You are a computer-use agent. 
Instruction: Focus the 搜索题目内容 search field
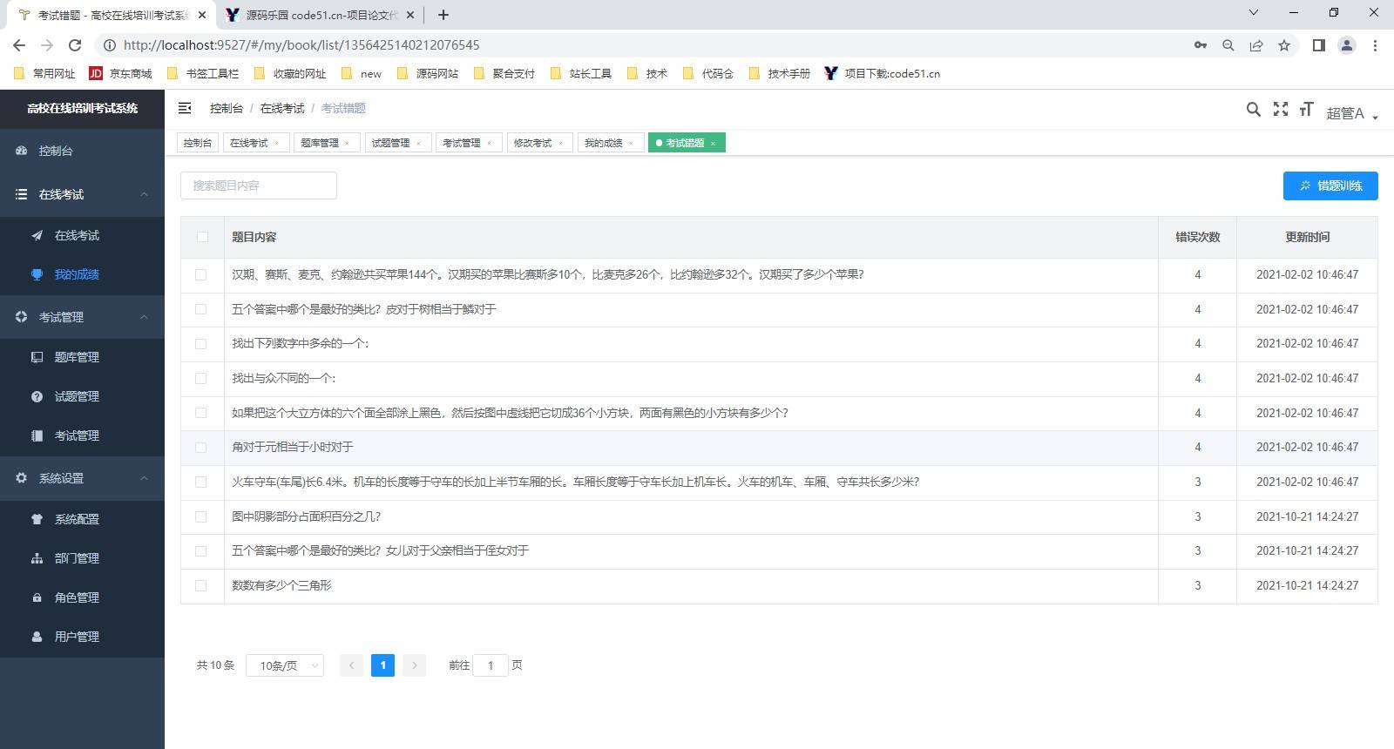click(259, 186)
